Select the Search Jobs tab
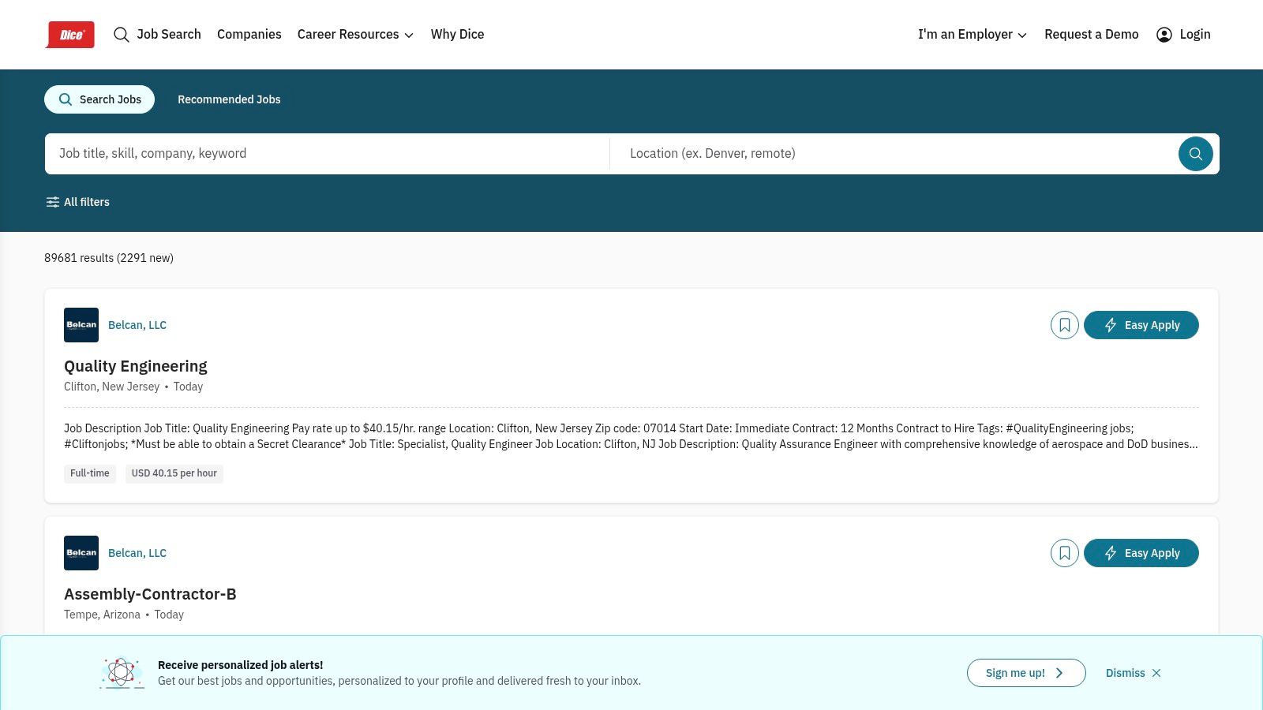Image resolution: width=1263 pixels, height=710 pixels. click(x=99, y=99)
